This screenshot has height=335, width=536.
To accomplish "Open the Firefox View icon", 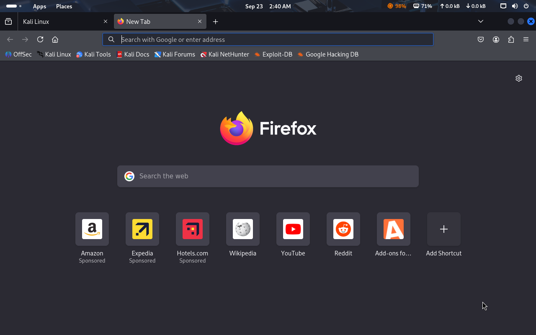I will pyautogui.click(x=8, y=21).
